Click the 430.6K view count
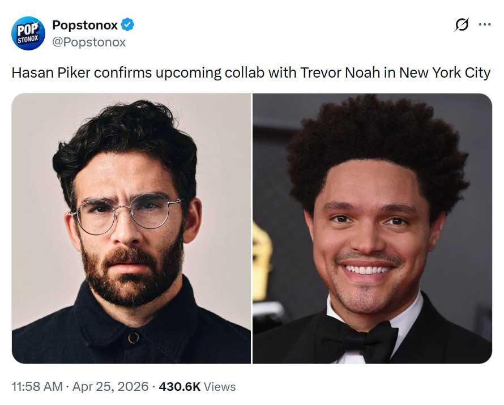504x405 pixels. (180, 387)
